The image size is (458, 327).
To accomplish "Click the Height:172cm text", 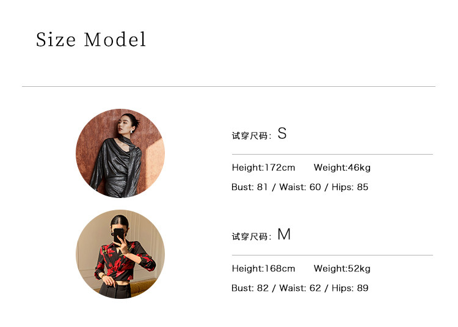I will [x=263, y=167].
